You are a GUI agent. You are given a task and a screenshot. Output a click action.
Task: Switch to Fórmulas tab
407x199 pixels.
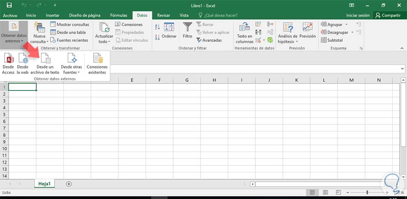click(x=119, y=15)
